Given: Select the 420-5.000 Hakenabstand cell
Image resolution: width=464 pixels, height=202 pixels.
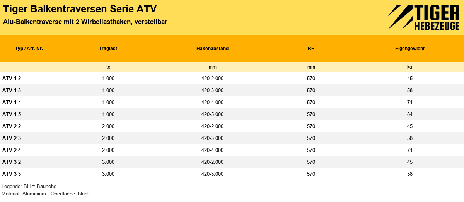Looking at the screenshot, I should click(x=213, y=114).
